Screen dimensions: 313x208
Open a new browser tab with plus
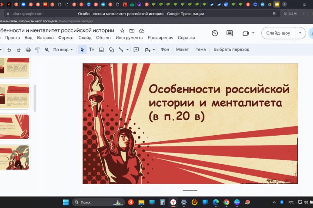[284, 4]
